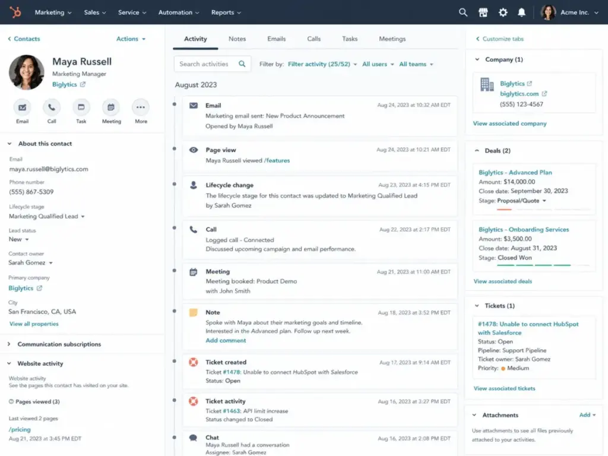Viewport: 608px width, 456px height.
Task: Click Advanced Plan deal stage progress bar
Action: pos(543,210)
